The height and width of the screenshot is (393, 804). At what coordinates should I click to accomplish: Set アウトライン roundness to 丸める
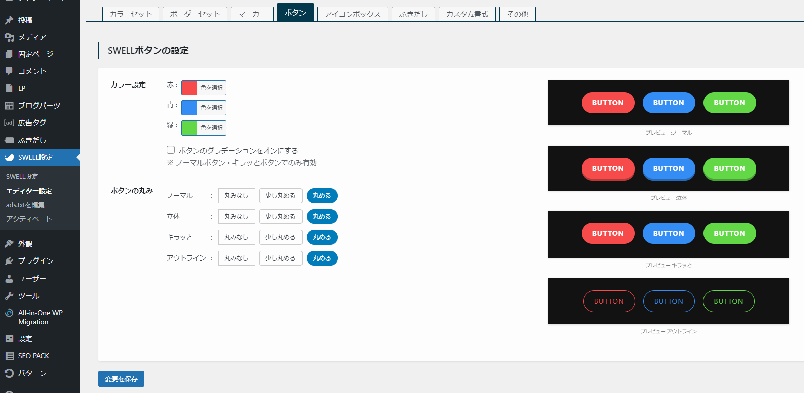[322, 258]
